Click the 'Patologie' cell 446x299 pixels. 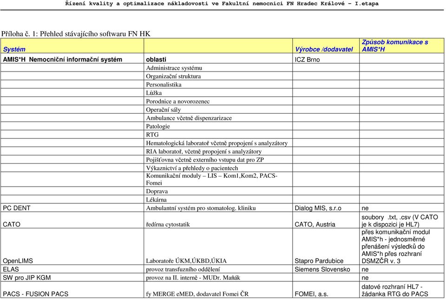[x=218, y=126]
